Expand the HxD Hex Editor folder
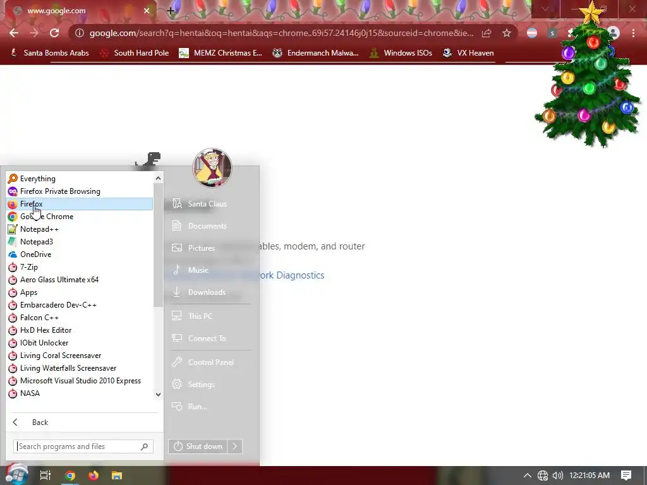 tap(79, 330)
